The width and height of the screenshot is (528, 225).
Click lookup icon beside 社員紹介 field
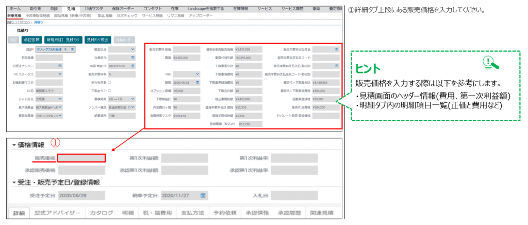point(134,58)
